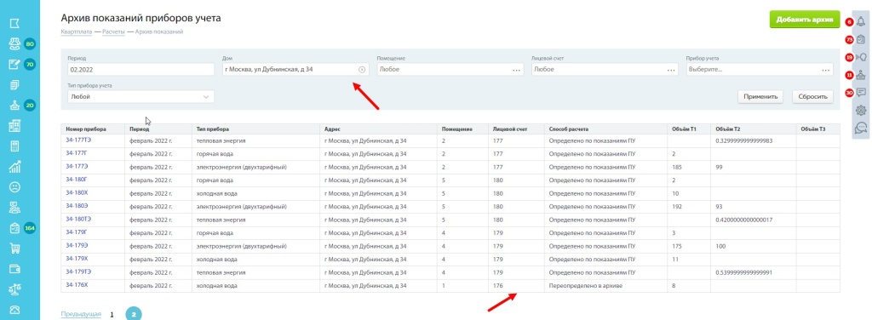Click the Номер прибора column header
The width and height of the screenshot is (872, 320).
pyautogui.click(x=93, y=129)
